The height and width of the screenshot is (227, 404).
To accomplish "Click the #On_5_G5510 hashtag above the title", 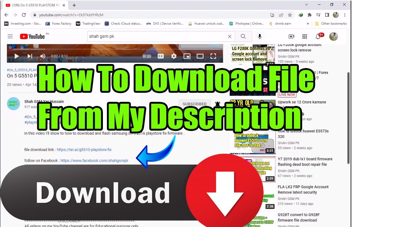I will click(x=22, y=70).
